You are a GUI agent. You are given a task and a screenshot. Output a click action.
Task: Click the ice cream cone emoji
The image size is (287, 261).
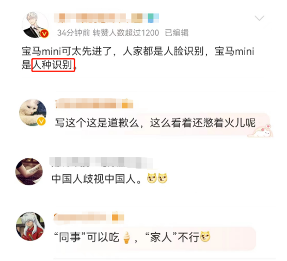(126, 237)
